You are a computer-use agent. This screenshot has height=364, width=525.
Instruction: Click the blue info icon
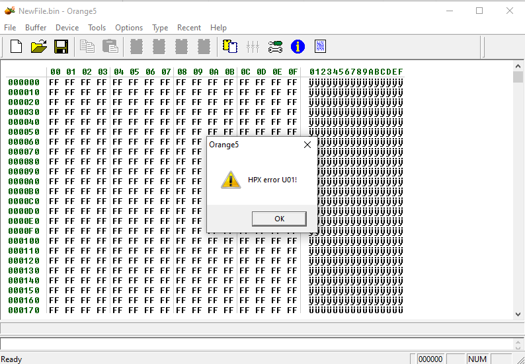pos(298,46)
